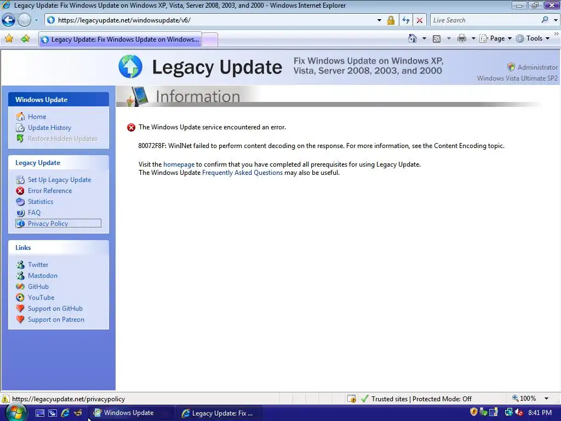Click the RSS Feeds toolbar icon
This screenshot has width=561, height=421.
tap(437, 39)
